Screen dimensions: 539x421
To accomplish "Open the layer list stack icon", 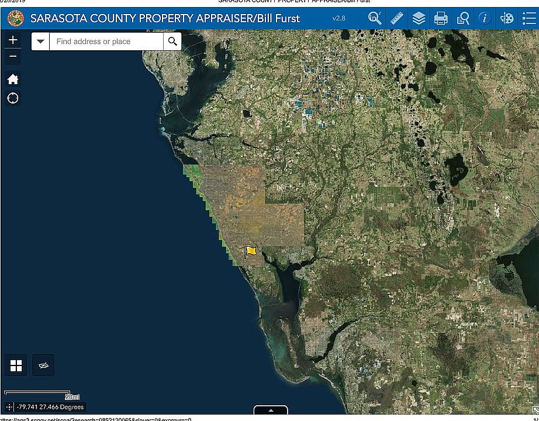I will point(419,18).
